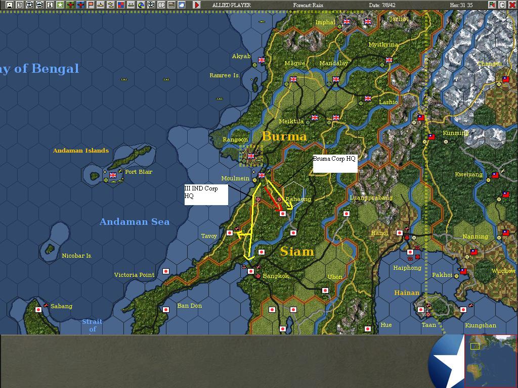Image resolution: width=518 pixels, height=388 pixels.
Task: Click the 'Ramree Is.' map label
Action: point(225,75)
